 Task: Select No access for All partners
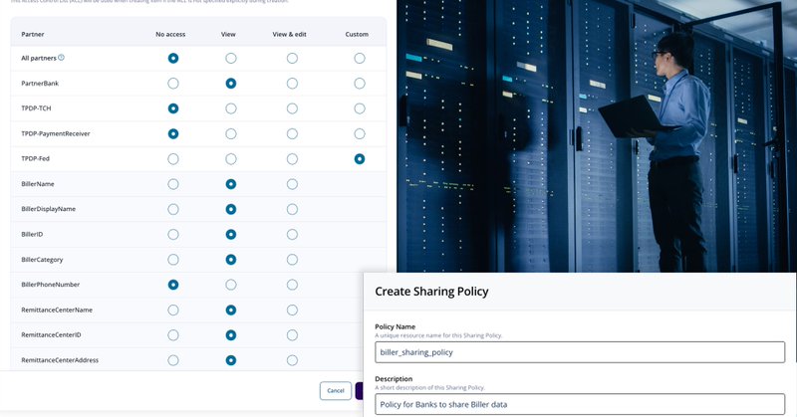[x=173, y=59]
